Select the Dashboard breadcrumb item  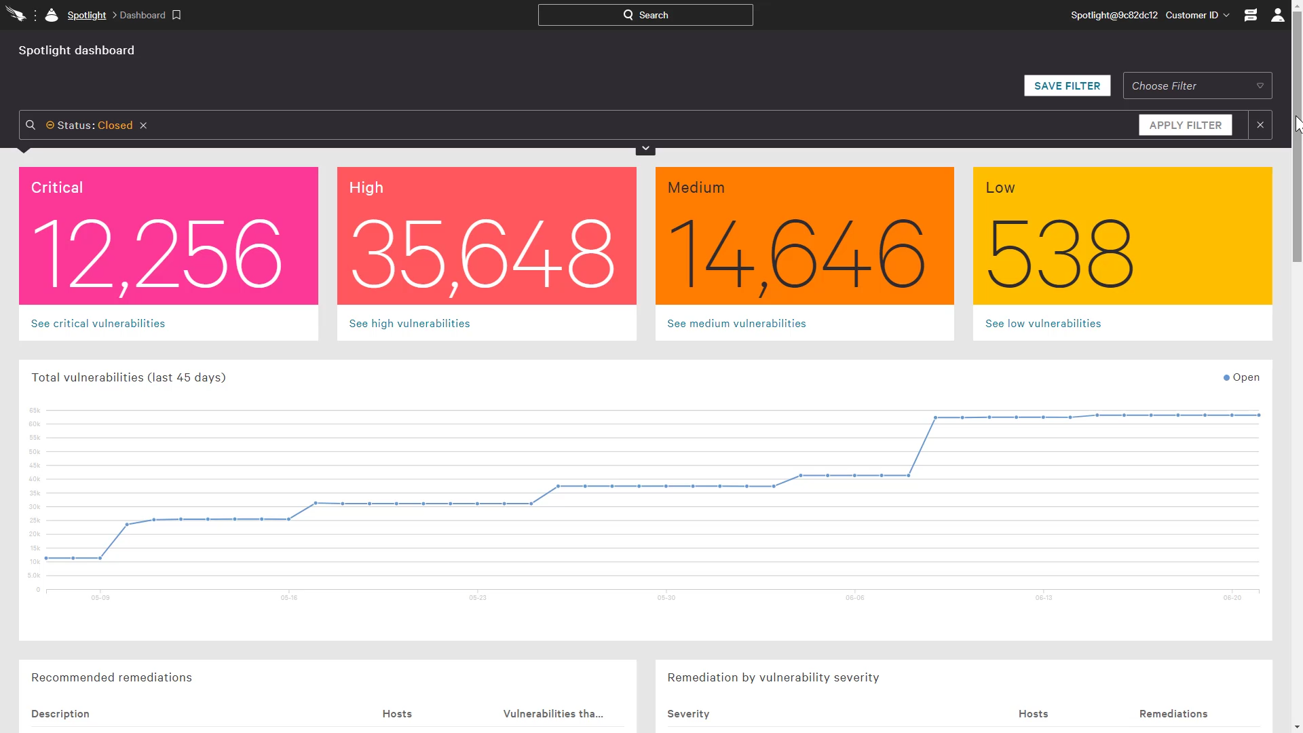pos(143,15)
